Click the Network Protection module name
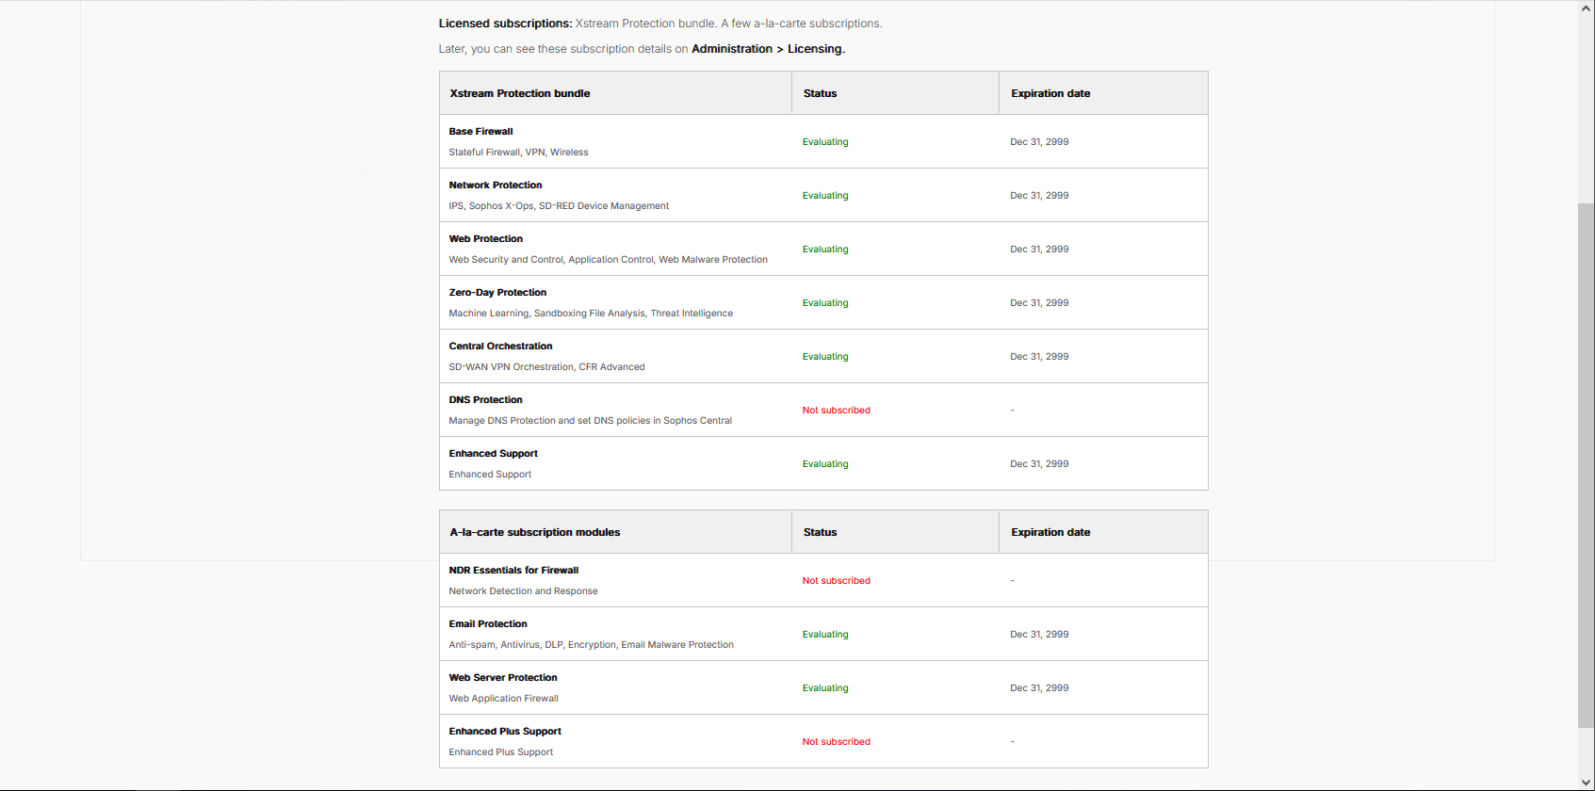 [x=496, y=186]
